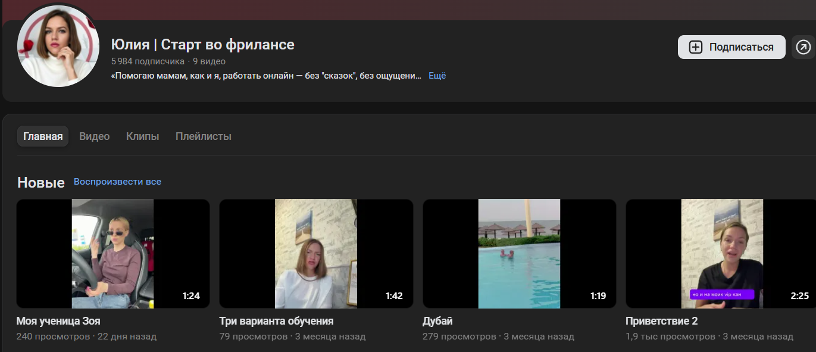Open the Клипы tab
The height and width of the screenshot is (352, 816).
tap(143, 136)
